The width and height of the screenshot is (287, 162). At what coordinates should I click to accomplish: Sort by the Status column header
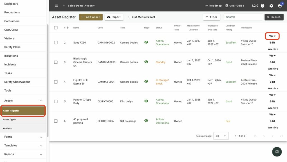point(159,28)
